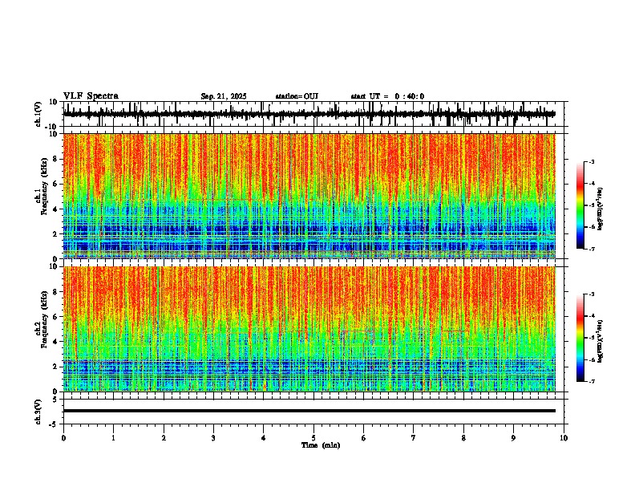Click the ch.1 spectrogram color scale bar
The image size is (635, 491).
tap(580, 205)
